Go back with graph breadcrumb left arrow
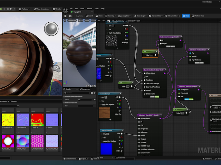The height and width of the screenshot is (165, 221). 99,21
